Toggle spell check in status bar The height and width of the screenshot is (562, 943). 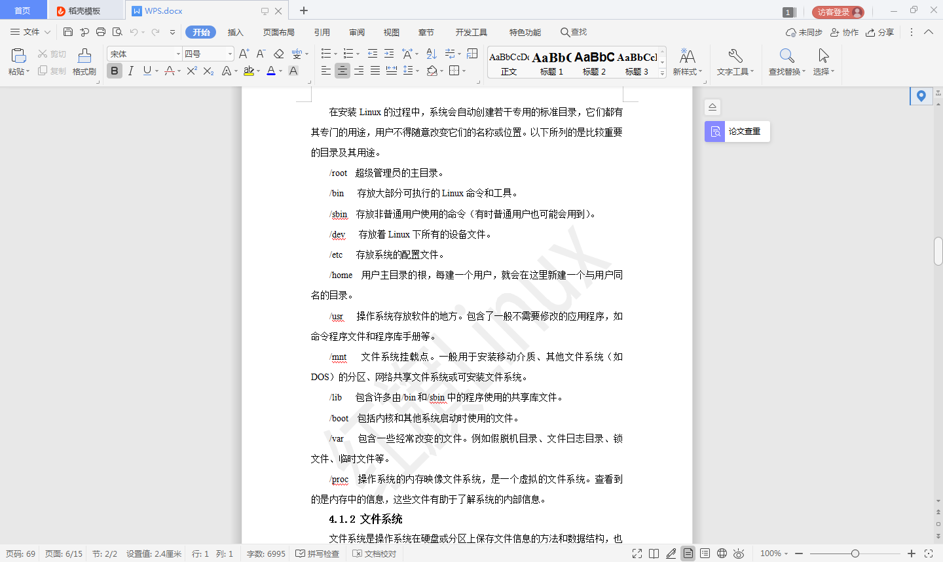[x=318, y=553]
